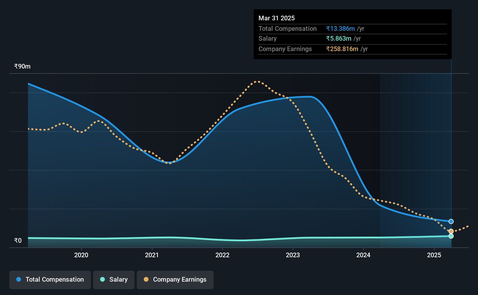This screenshot has height=295, width=478.
Task: Select the teal Salary data point marker
Action: [x=451, y=236]
